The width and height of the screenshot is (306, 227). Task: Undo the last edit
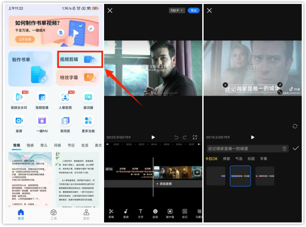pyautogui.click(x=176, y=137)
